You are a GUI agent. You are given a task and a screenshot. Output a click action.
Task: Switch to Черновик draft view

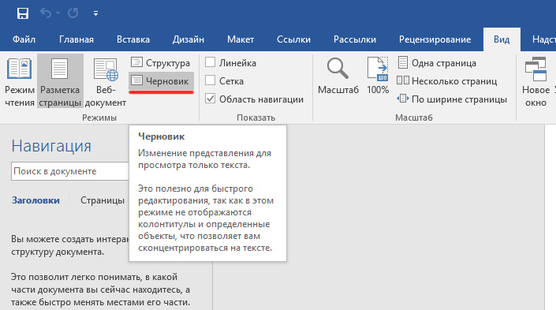(162, 81)
